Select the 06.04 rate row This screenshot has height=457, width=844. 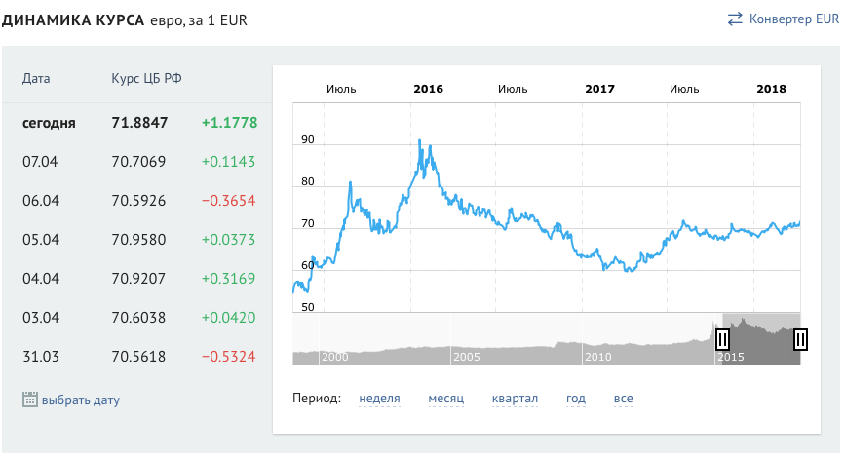(x=136, y=200)
